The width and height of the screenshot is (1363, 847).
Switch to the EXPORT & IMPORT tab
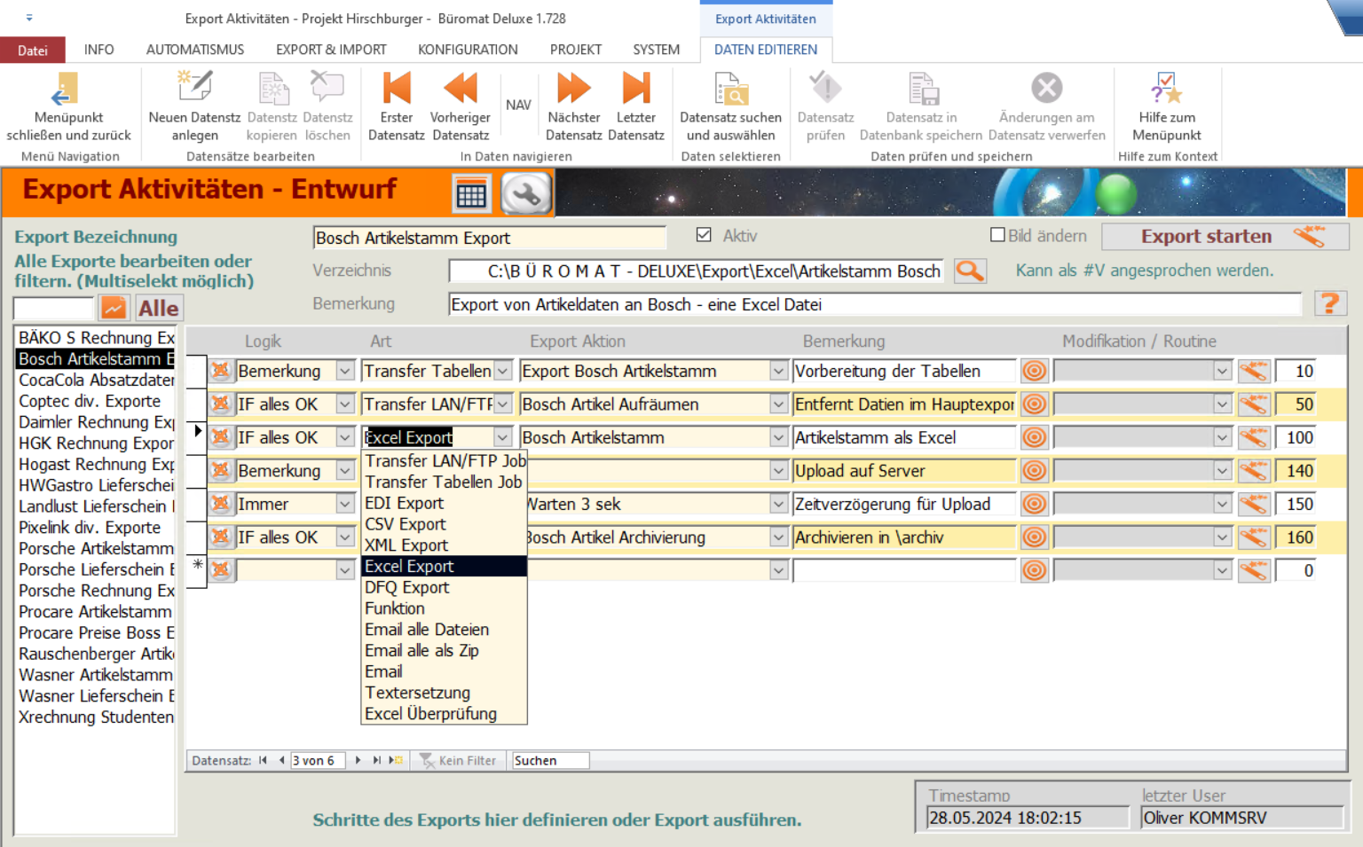331,50
